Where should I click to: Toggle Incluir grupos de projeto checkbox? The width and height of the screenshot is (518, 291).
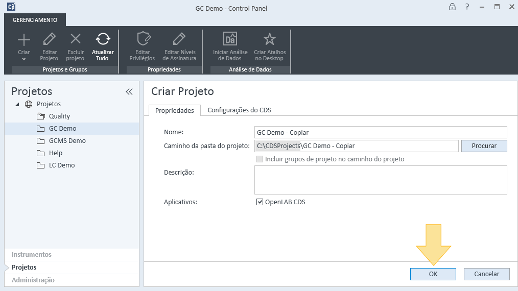[x=260, y=159]
